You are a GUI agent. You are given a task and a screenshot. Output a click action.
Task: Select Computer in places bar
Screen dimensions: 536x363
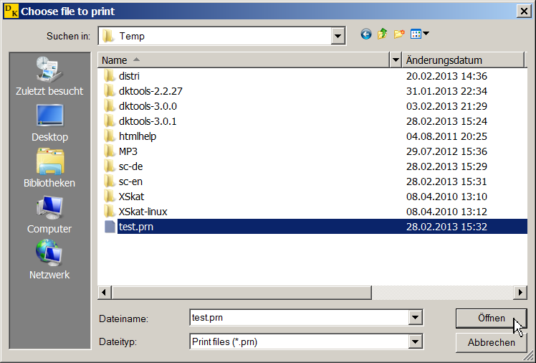pos(49,214)
